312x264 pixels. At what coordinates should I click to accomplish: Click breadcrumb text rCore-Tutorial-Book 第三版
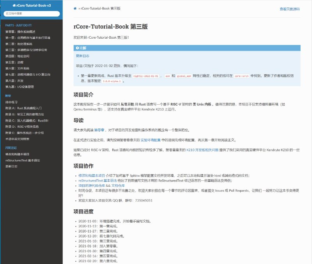click(101, 8)
